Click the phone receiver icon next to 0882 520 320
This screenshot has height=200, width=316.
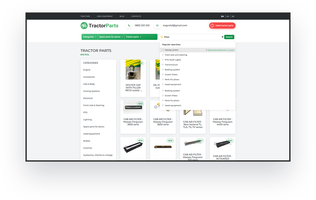tap(129, 25)
